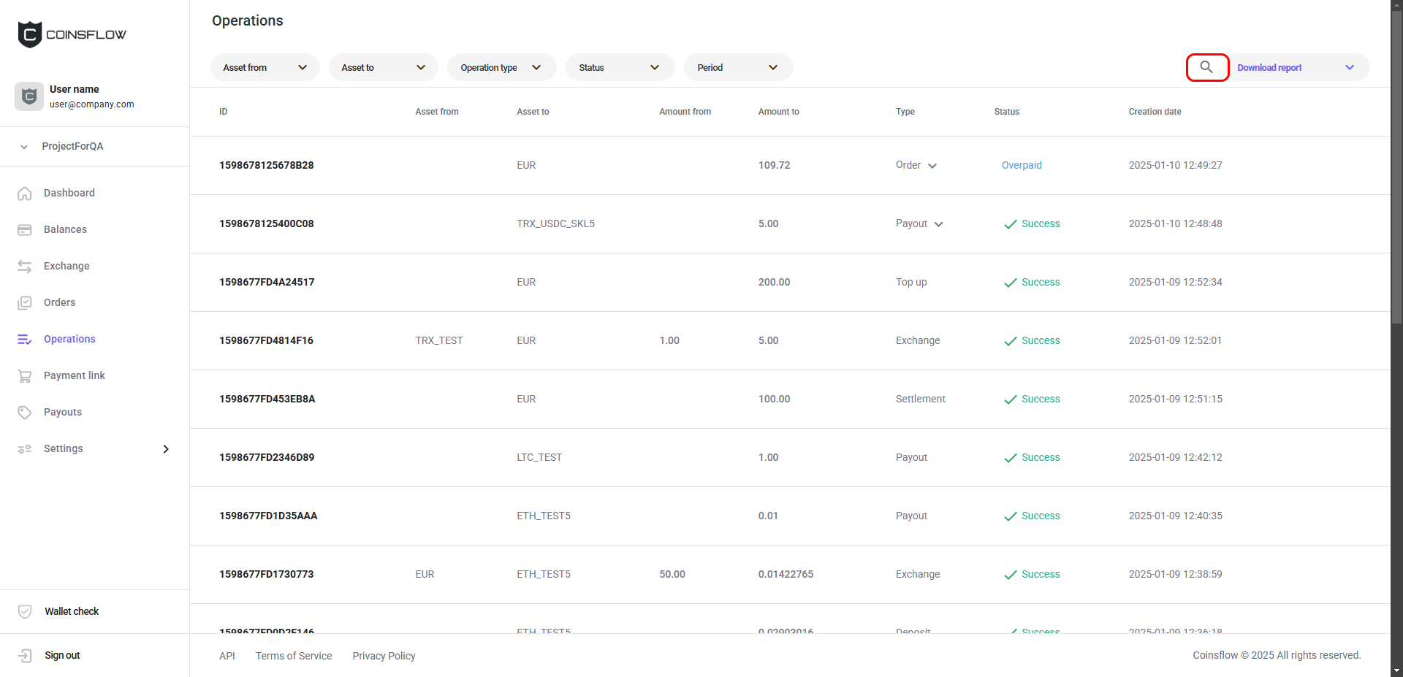1403x677 pixels.
Task: Click the search magnifier icon
Action: (1206, 67)
